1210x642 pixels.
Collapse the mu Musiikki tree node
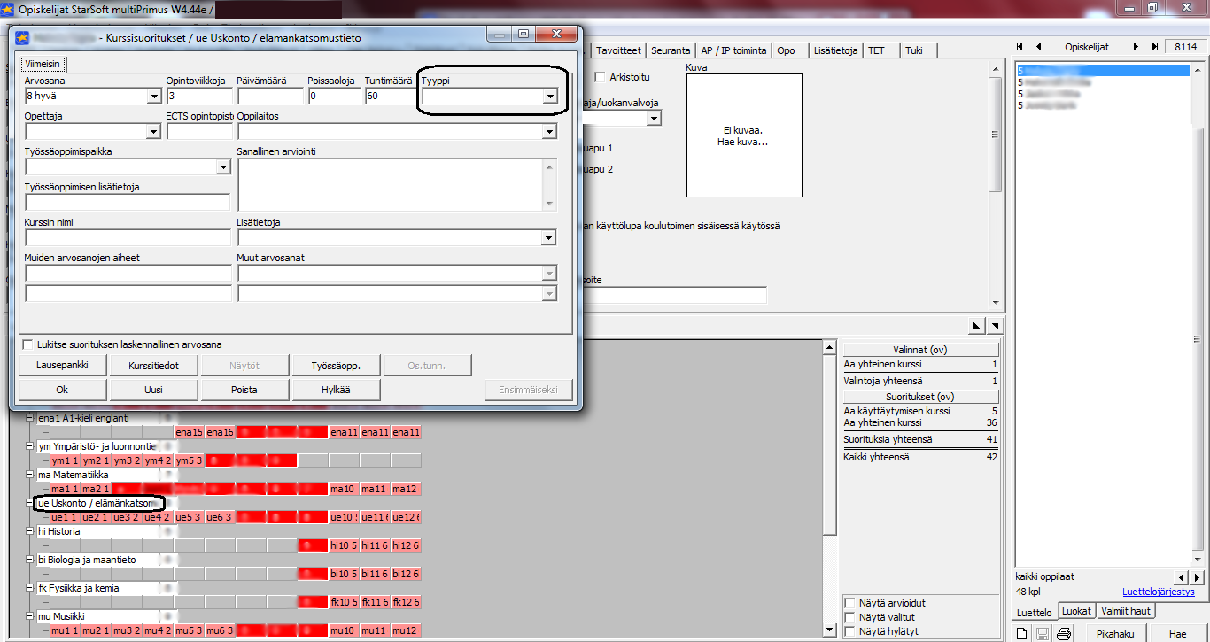tap(30, 616)
